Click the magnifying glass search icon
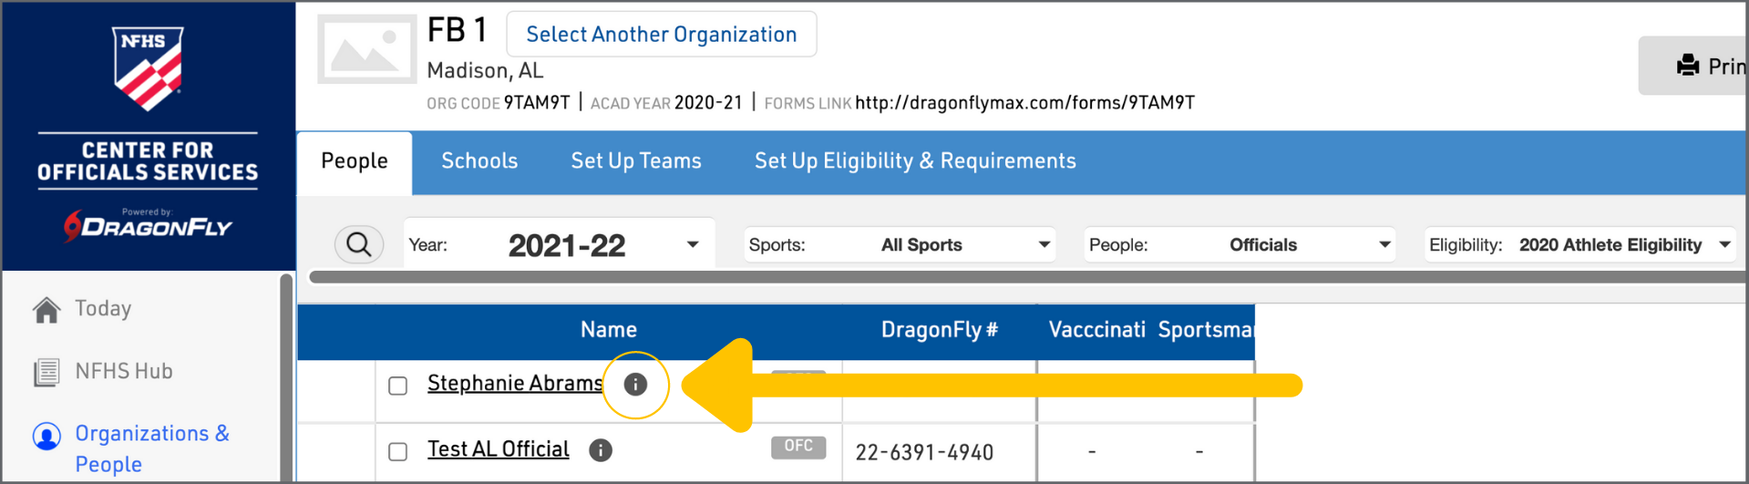 click(x=358, y=244)
